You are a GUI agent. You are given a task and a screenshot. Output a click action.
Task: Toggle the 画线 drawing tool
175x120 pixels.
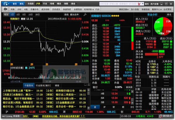[x=66, y=14]
